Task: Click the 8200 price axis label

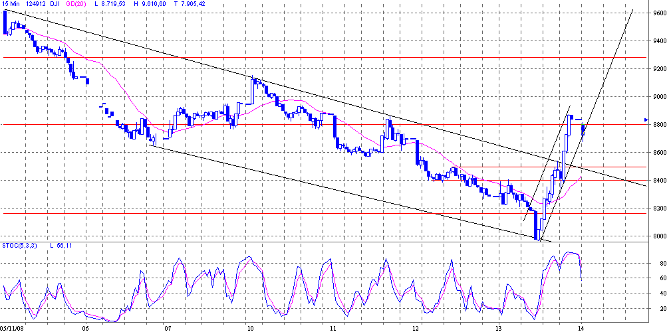Action: point(659,209)
